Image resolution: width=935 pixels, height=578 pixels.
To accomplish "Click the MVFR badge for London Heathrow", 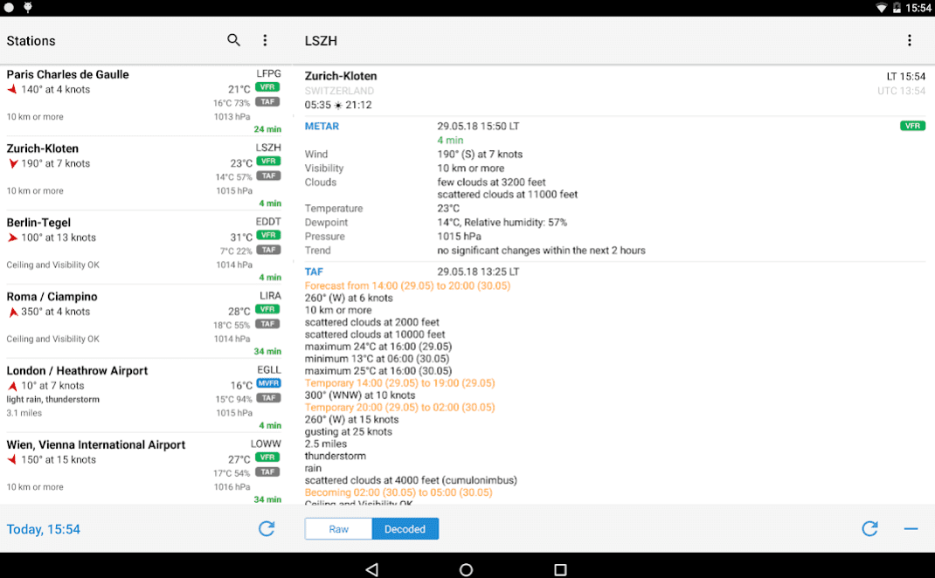I will 267,382.
